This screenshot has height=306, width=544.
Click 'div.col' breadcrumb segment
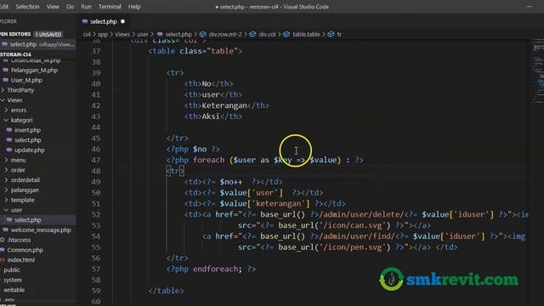(x=267, y=34)
